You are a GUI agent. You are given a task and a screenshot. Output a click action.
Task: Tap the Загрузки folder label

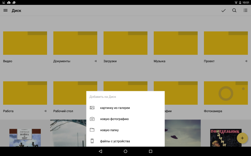(x=110, y=61)
